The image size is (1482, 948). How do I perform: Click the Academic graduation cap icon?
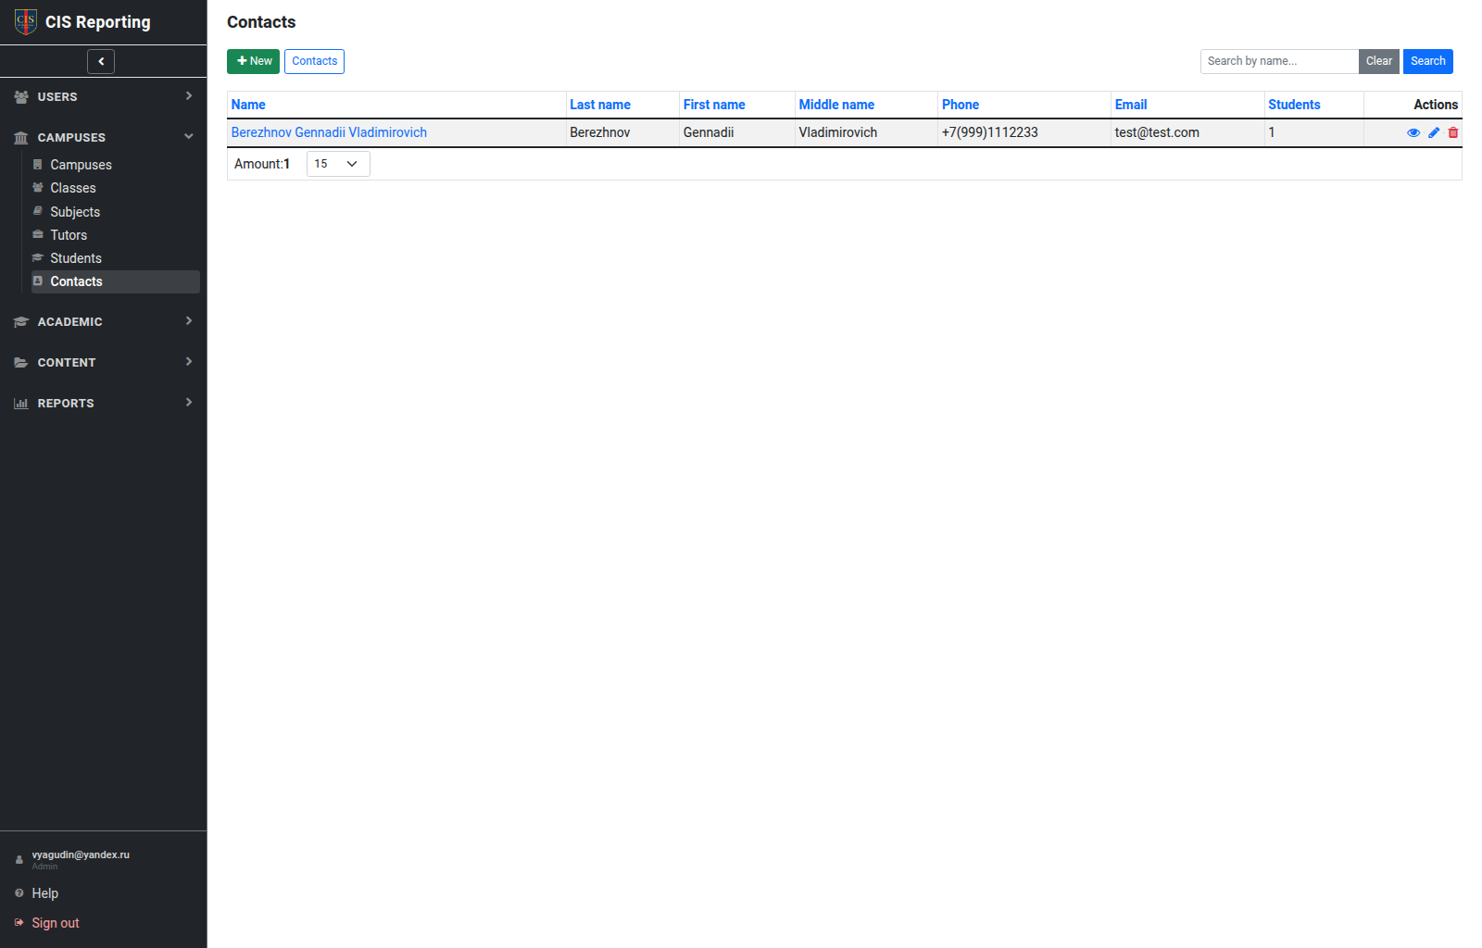(21, 321)
